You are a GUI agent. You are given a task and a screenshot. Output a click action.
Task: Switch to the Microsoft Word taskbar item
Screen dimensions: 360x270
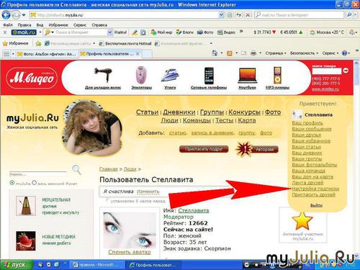click(x=96, y=265)
